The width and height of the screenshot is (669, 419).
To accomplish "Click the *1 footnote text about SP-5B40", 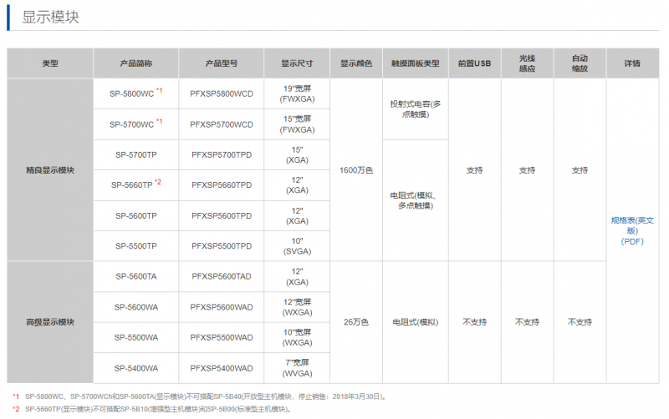I will point(206,396).
